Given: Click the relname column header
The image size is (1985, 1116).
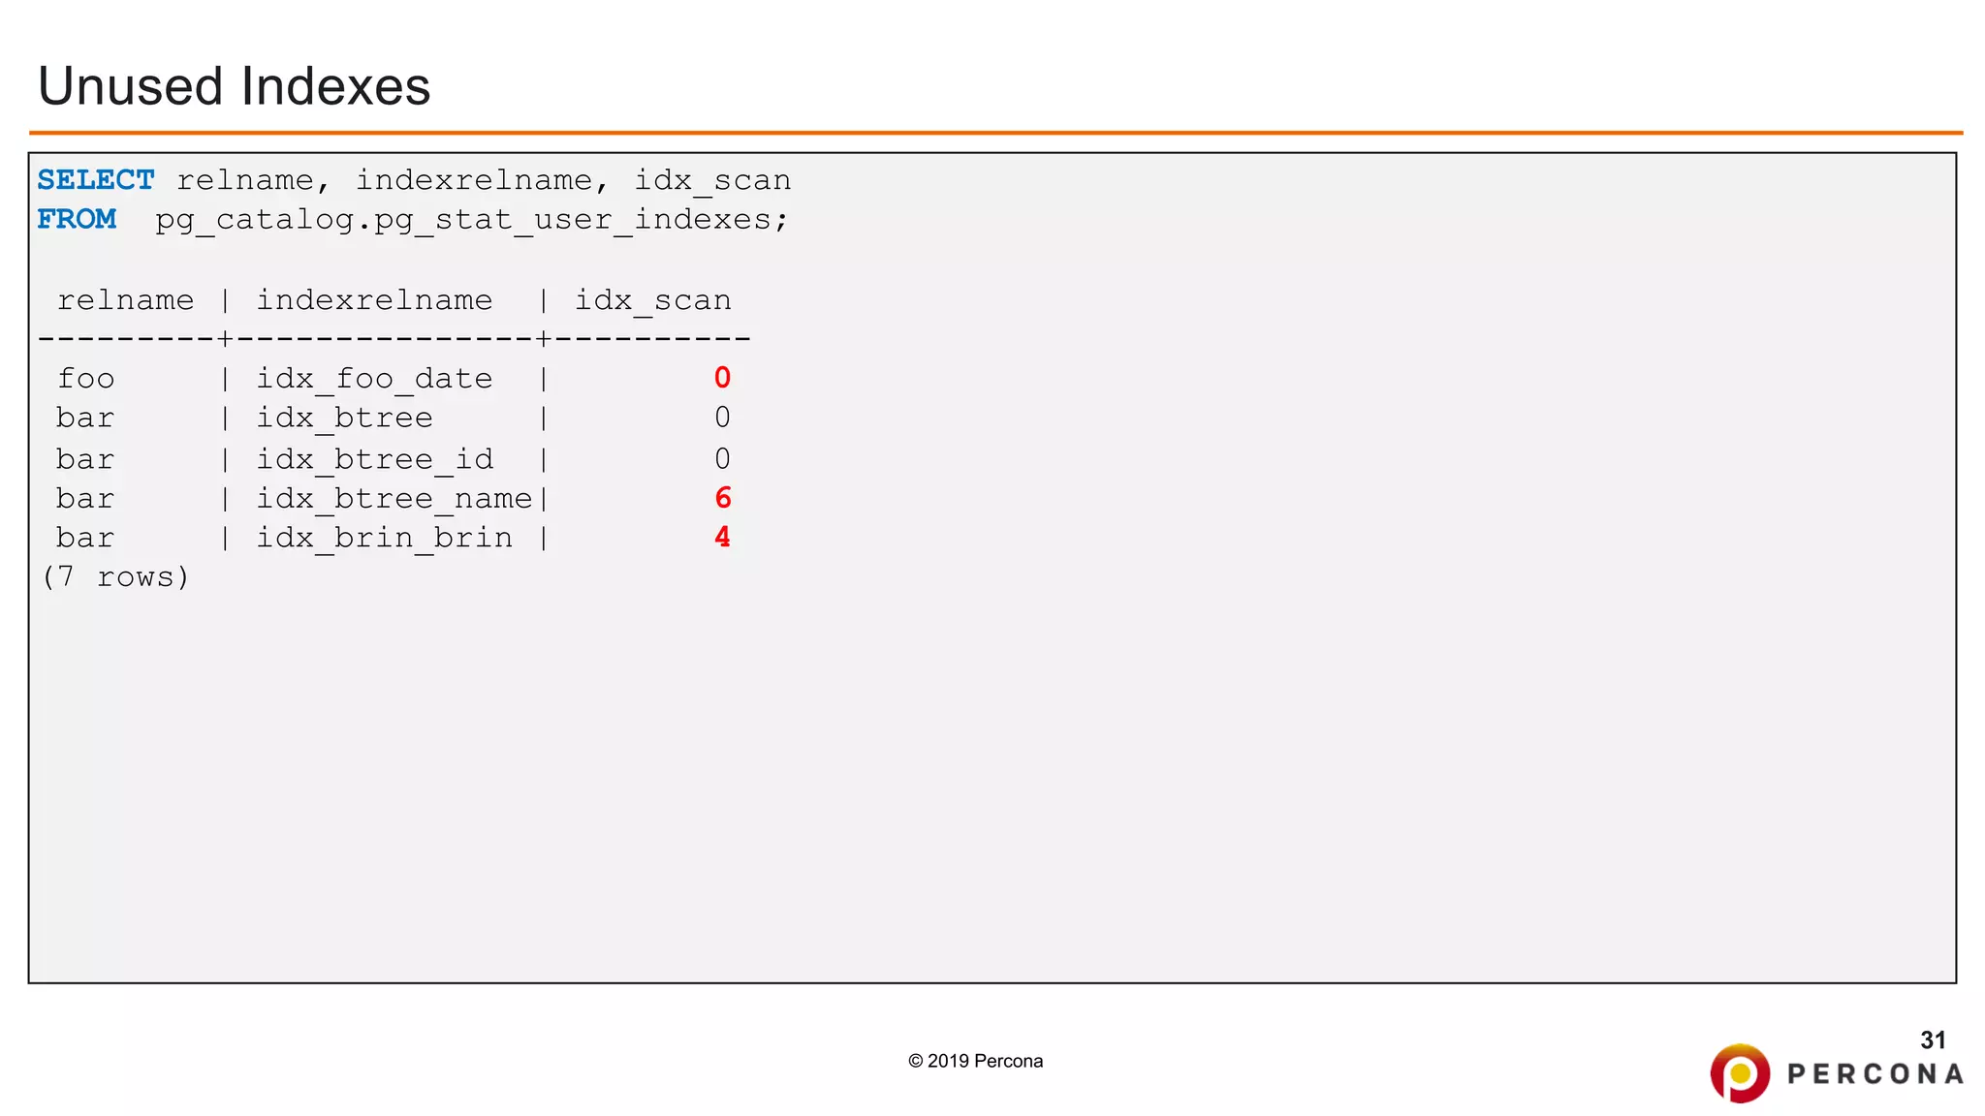Looking at the screenshot, I should tap(125, 300).
